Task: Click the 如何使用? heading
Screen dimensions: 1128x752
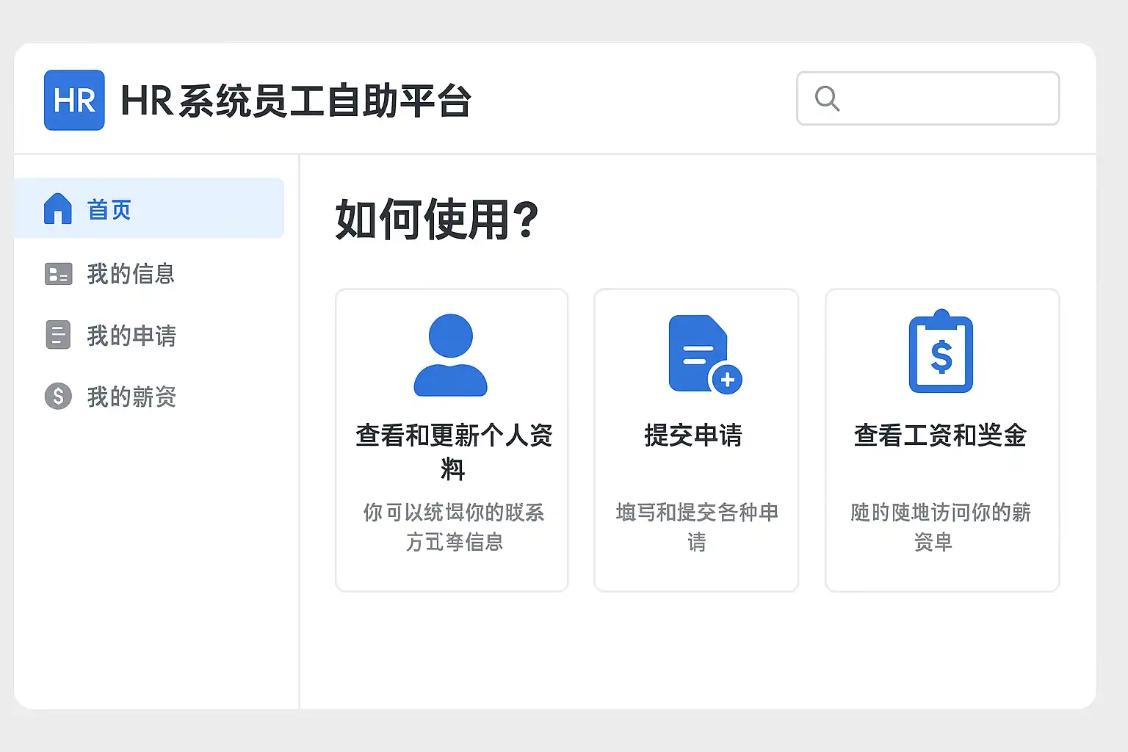Action: point(437,220)
